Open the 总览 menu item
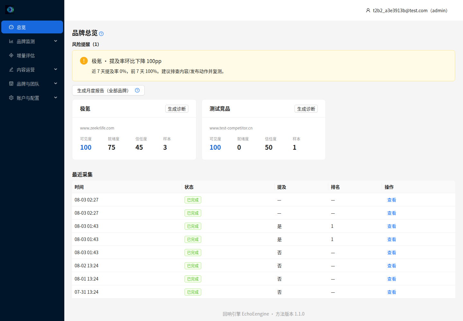 click(32, 27)
